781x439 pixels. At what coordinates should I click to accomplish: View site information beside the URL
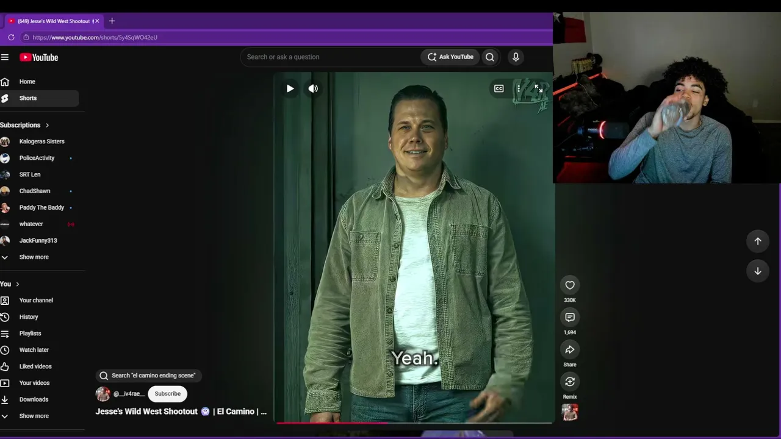[x=26, y=37]
